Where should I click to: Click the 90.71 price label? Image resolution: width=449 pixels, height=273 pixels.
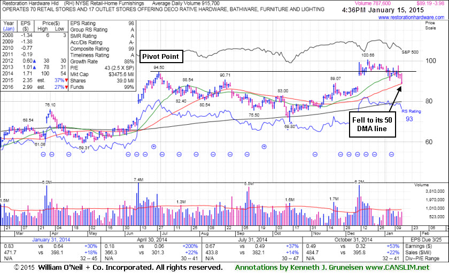[226, 75]
